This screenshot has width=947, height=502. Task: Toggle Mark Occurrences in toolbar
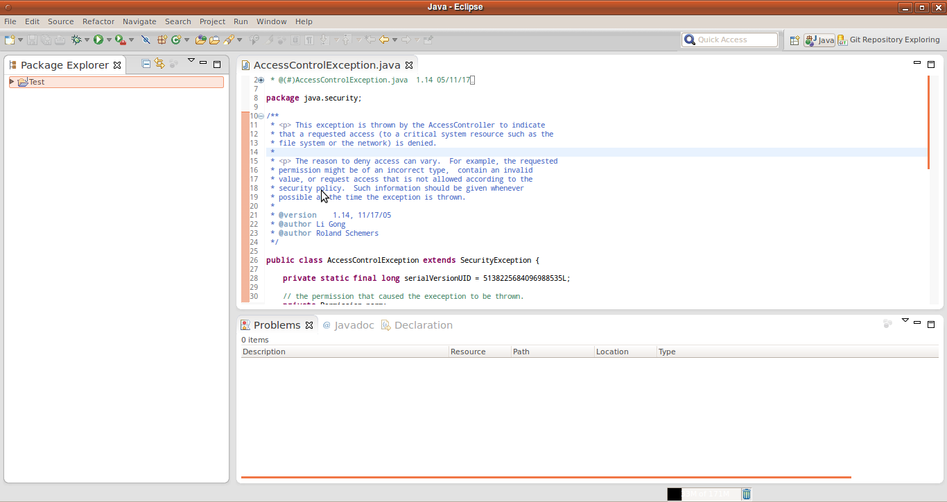(x=270, y=40)
